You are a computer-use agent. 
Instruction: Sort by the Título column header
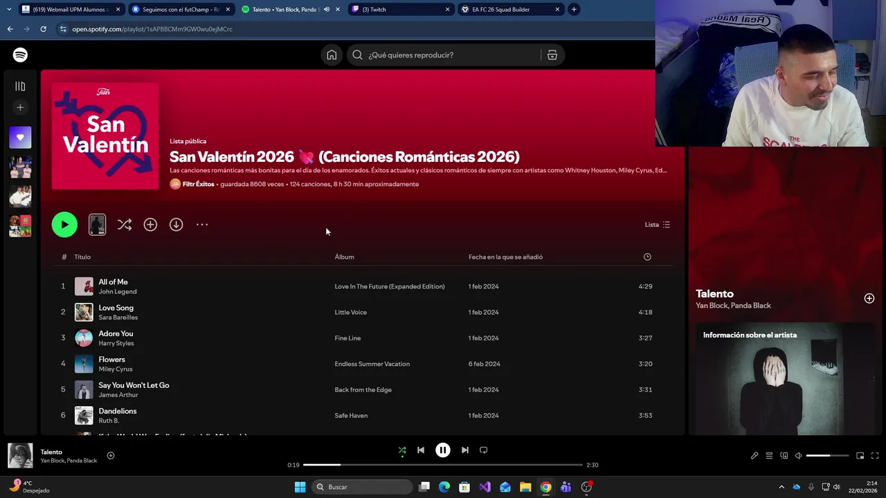(82, 257)
